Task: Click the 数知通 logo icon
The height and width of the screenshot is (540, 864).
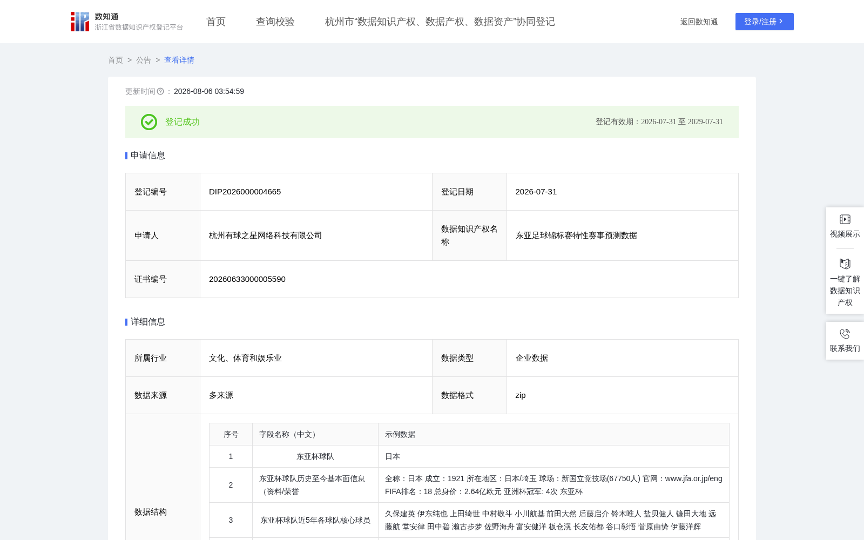Action: point(80,22)
